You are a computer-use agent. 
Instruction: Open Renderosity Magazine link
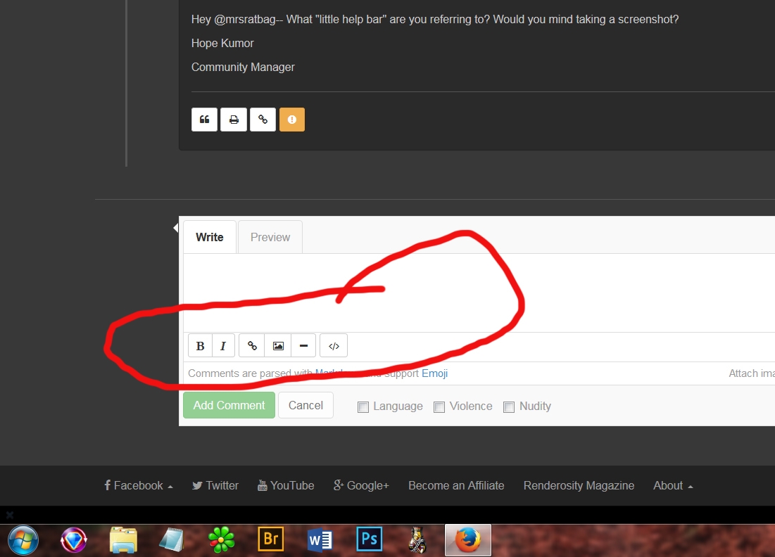point(579,485)
